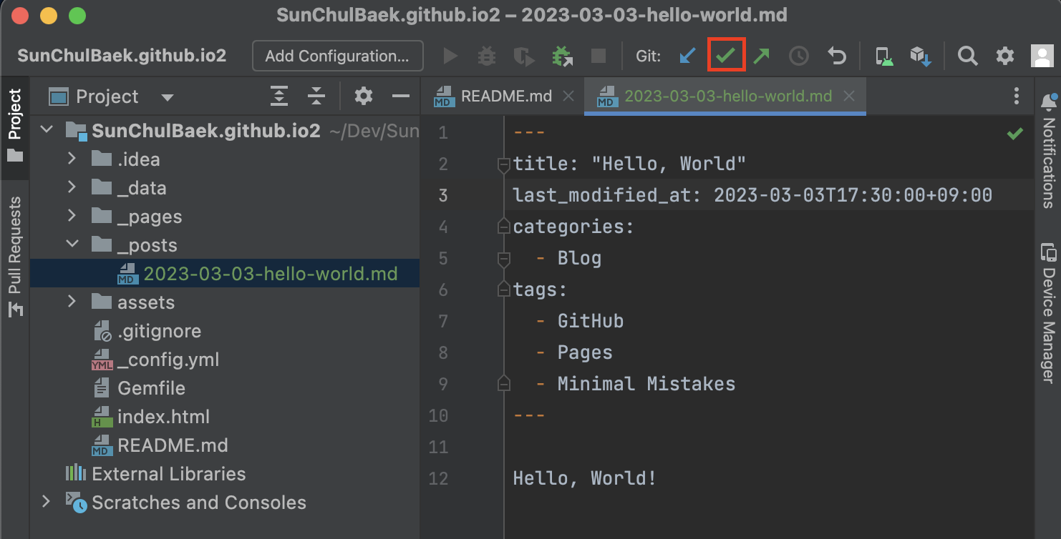Close the 2023-03-03-hello-world.md tab
Image resolution: width=1061 pixels, height=539 pixels.
coord(849,96)
